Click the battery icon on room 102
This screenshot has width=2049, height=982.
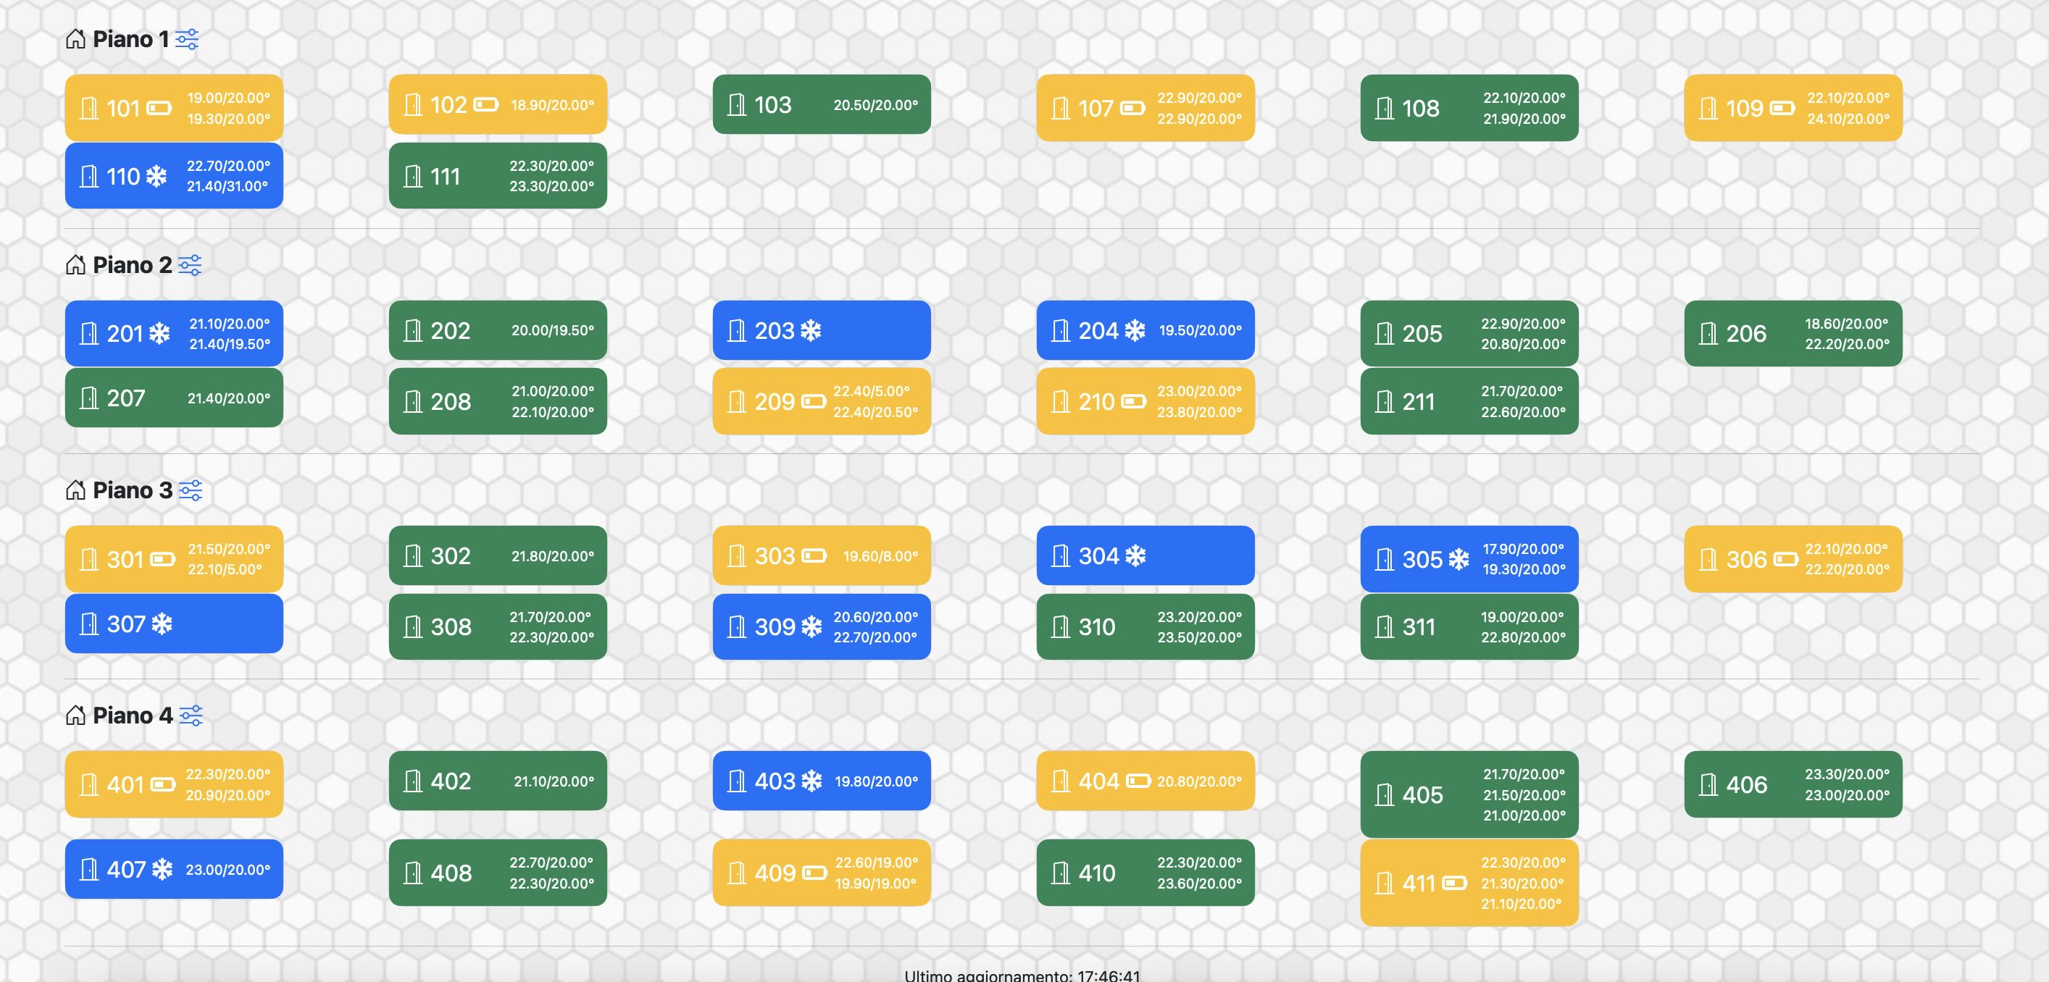click(x=486, y=104)
